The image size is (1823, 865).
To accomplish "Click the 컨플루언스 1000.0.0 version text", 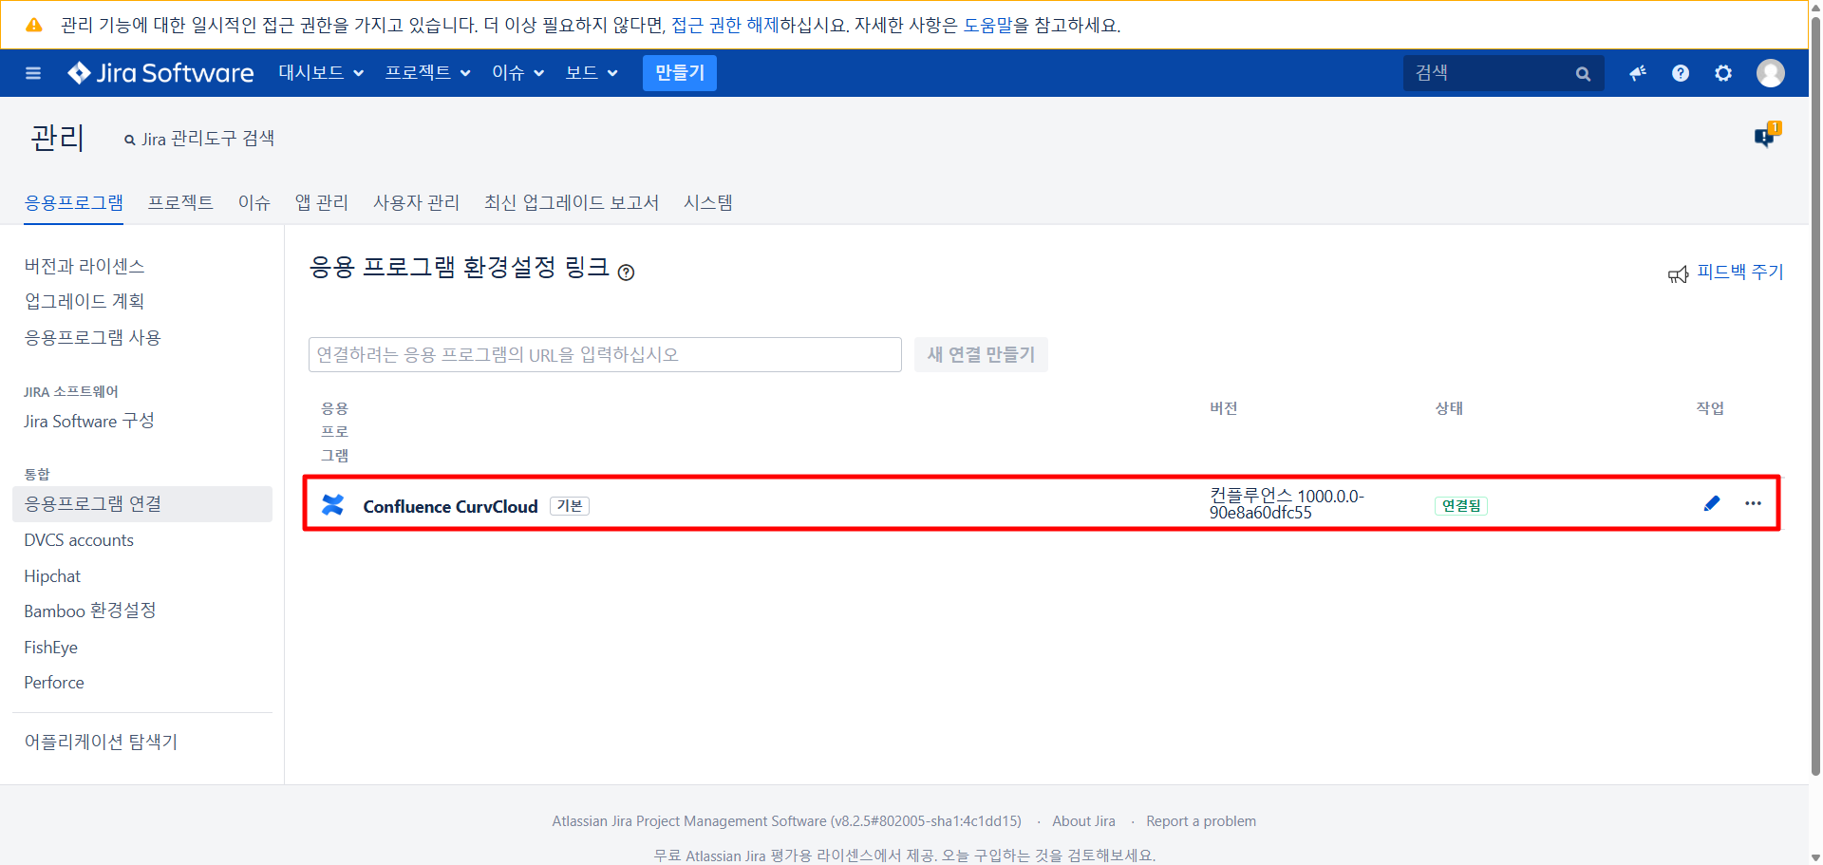I will coord(1286,504).
